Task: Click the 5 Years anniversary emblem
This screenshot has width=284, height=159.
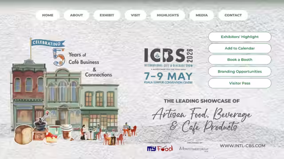Action: (x=59, y=57)
